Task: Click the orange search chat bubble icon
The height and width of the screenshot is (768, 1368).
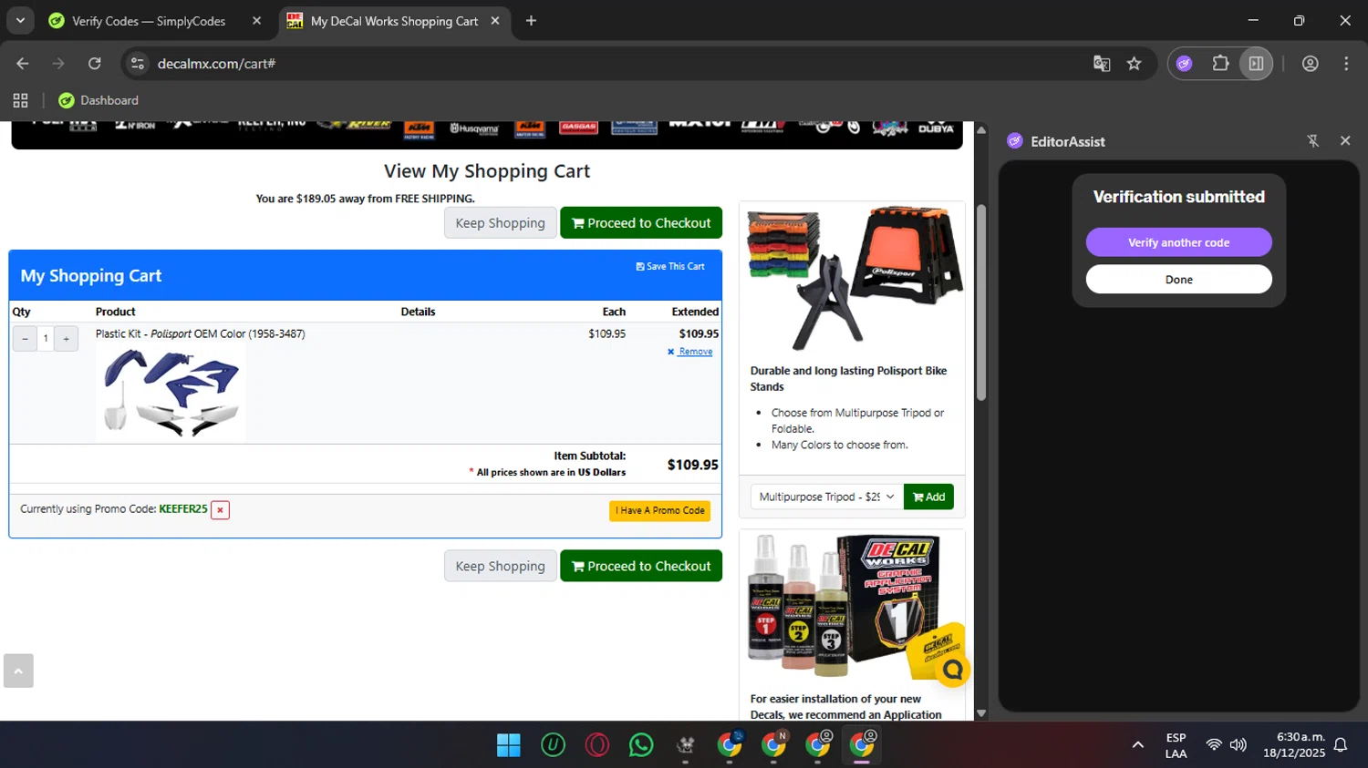Action: click(x=952, y=671)
